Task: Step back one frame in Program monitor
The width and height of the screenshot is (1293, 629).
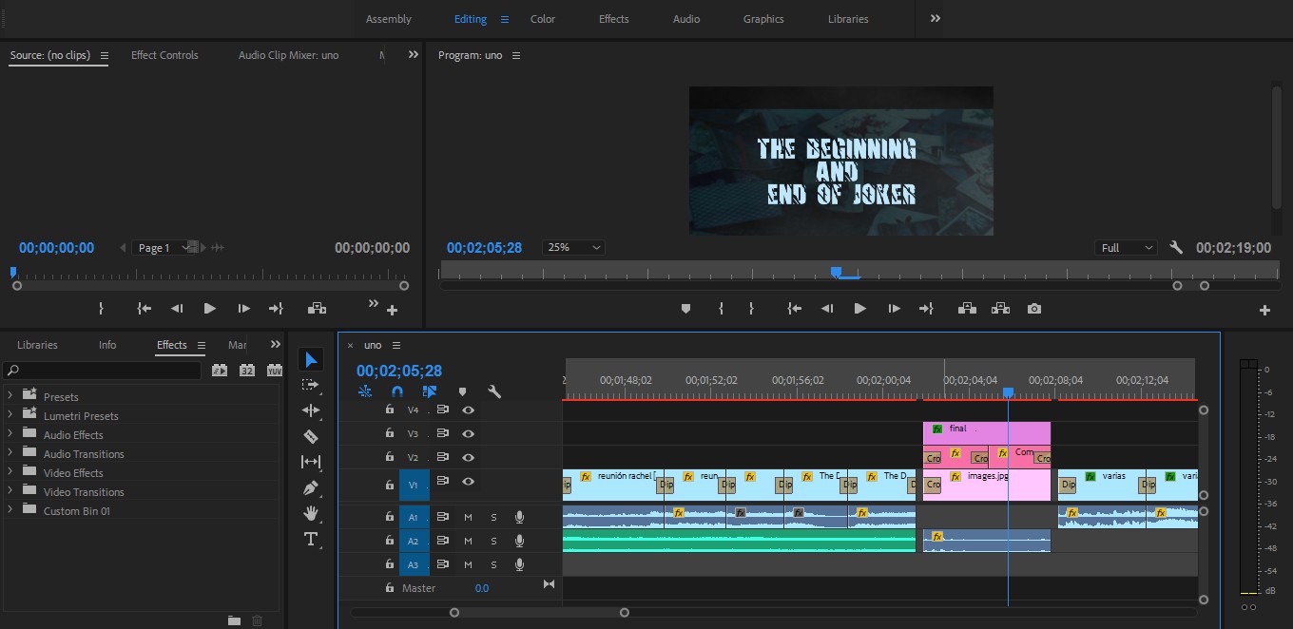Action: click(826, 309)
